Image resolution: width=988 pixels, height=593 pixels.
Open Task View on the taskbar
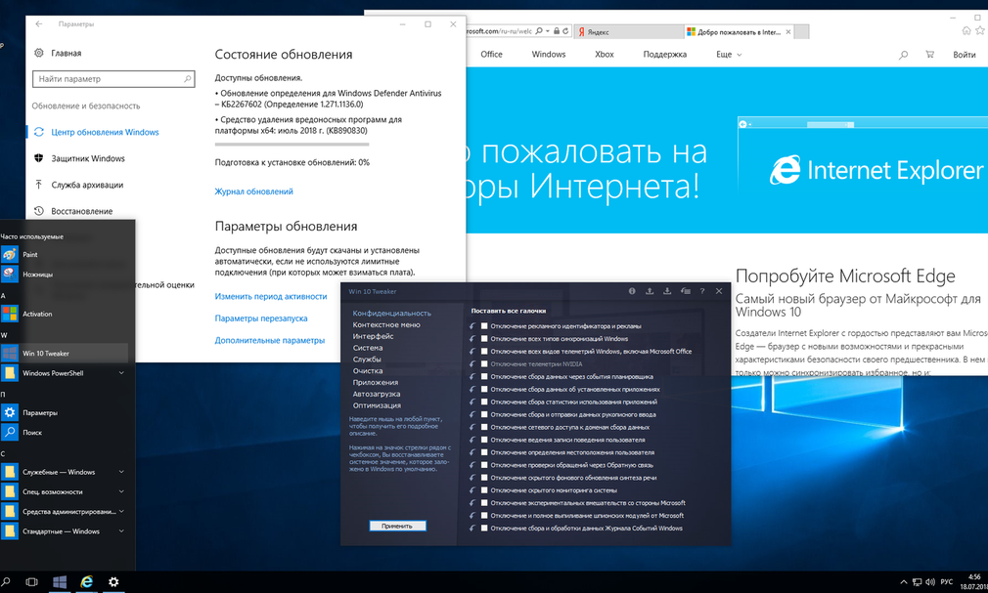[31, 581]
